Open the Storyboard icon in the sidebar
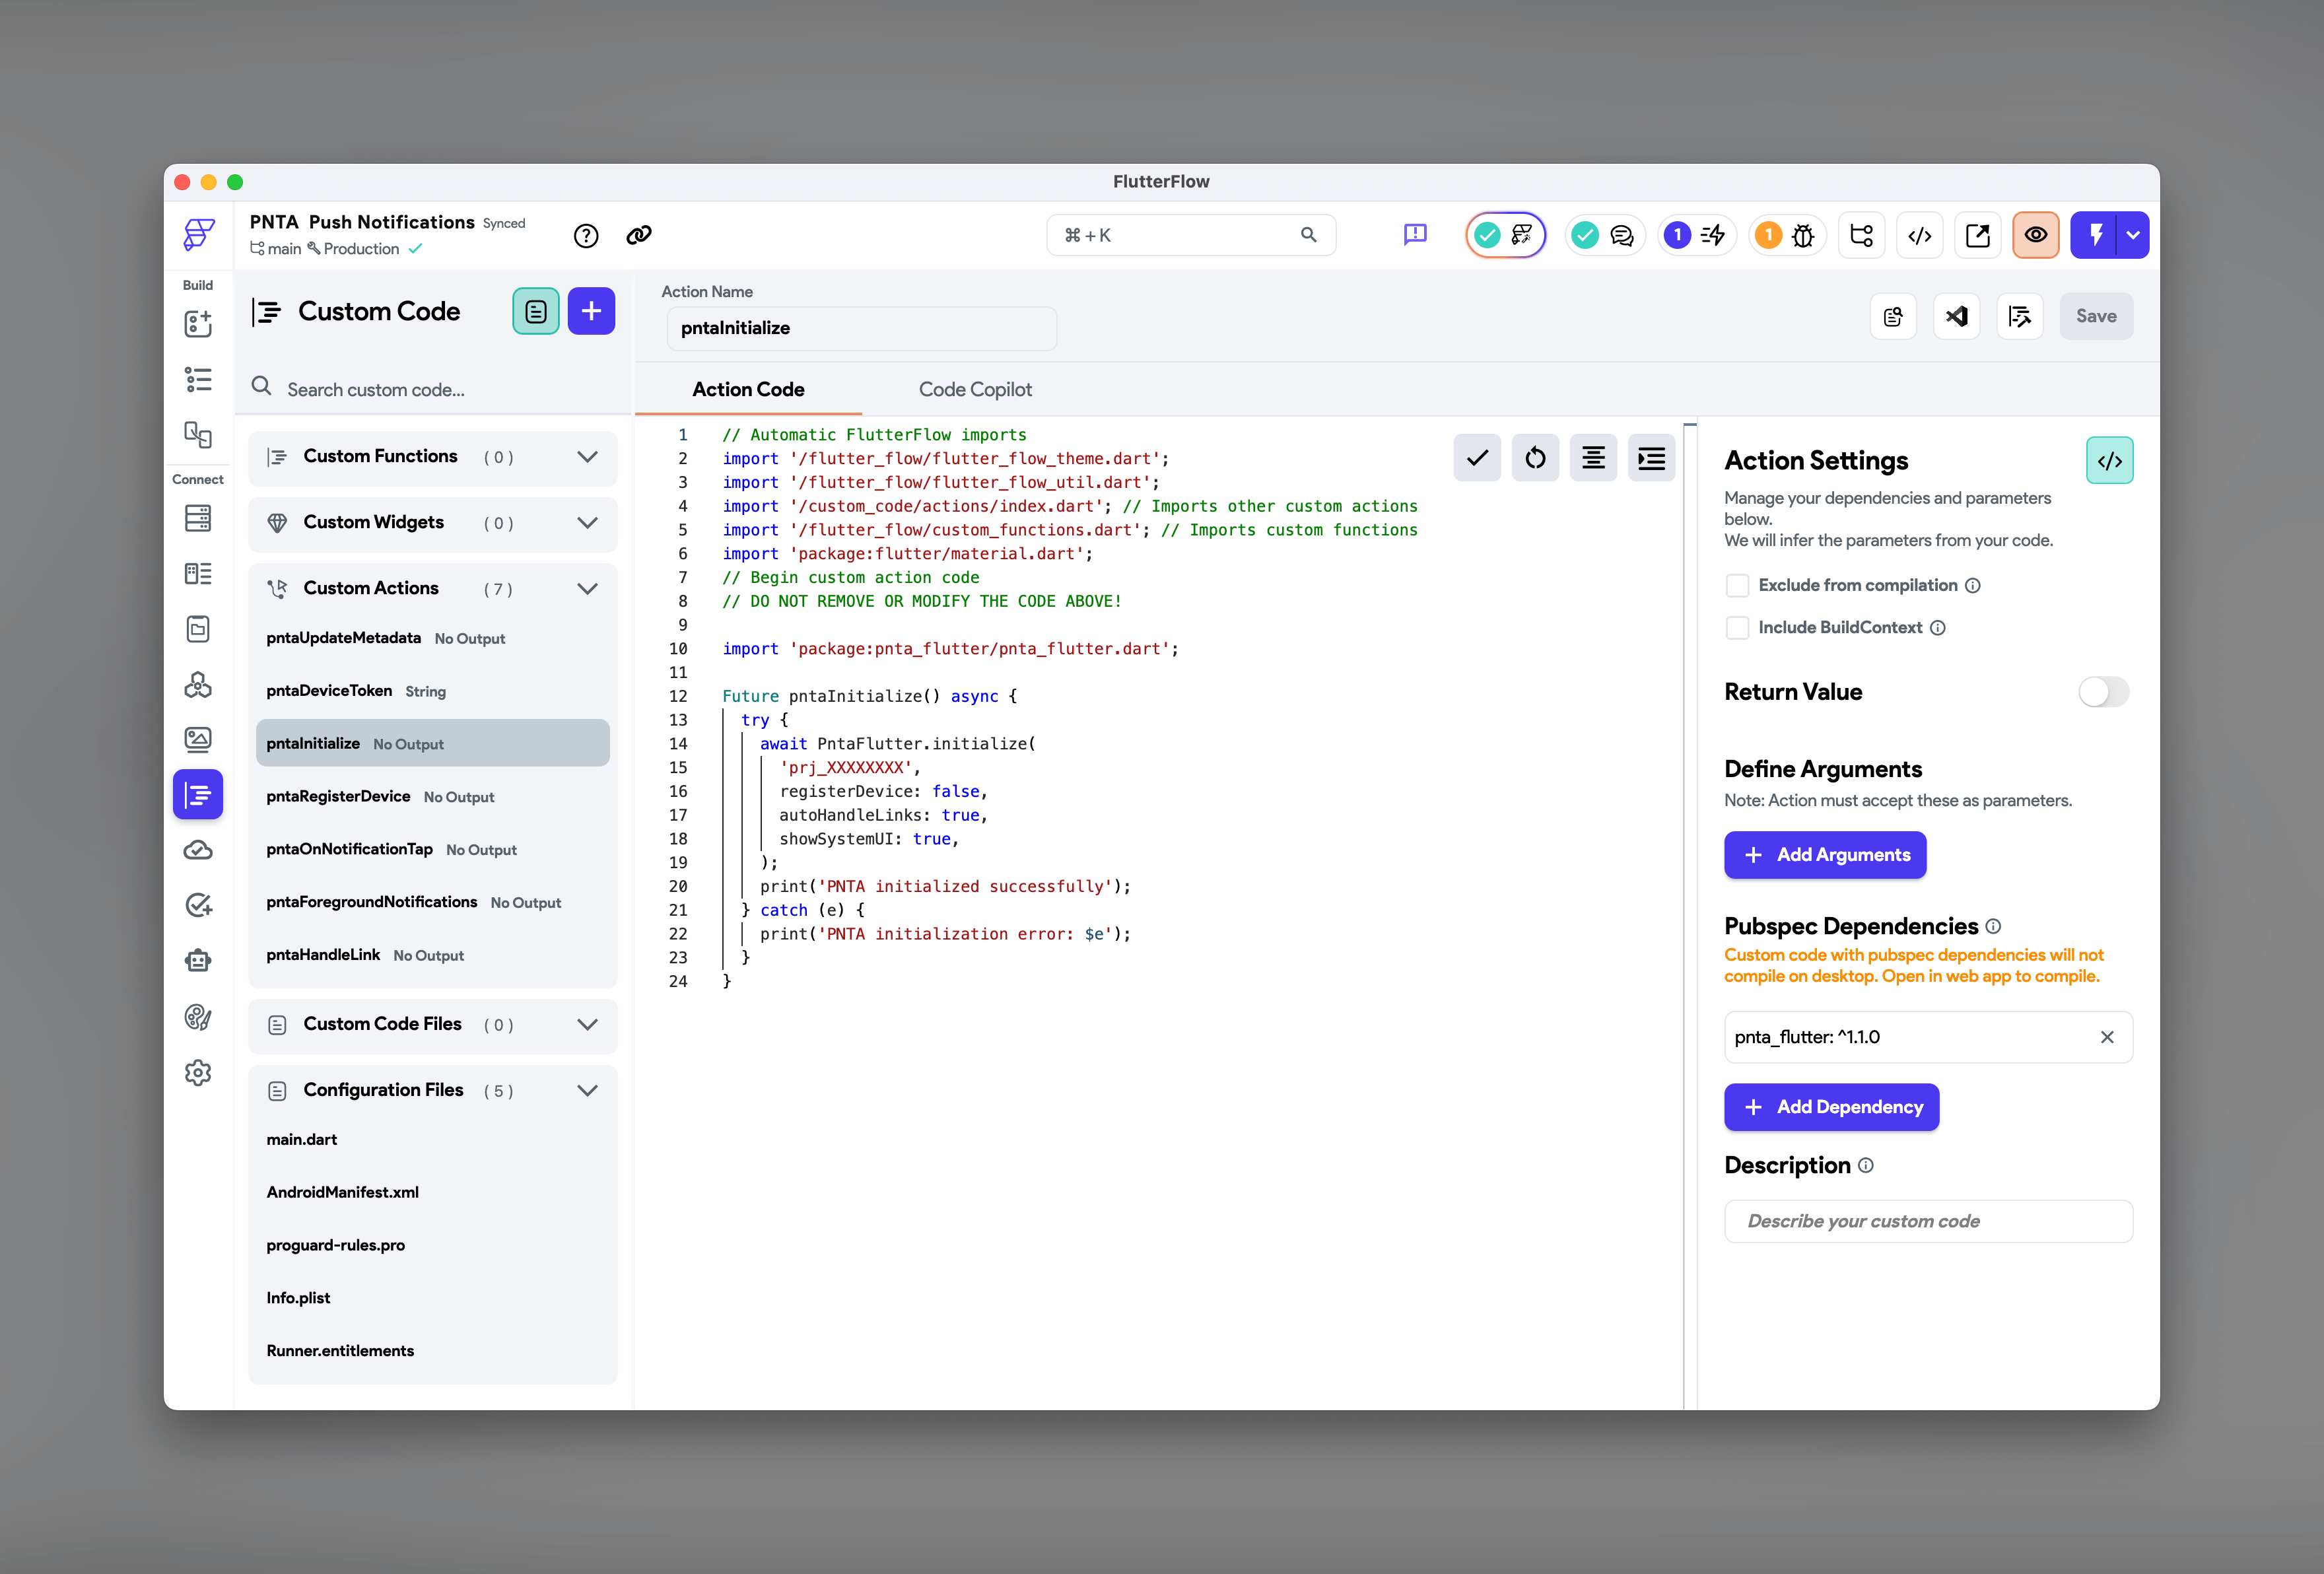Viewport: 2324px width, 1574px height. (198, 434)
